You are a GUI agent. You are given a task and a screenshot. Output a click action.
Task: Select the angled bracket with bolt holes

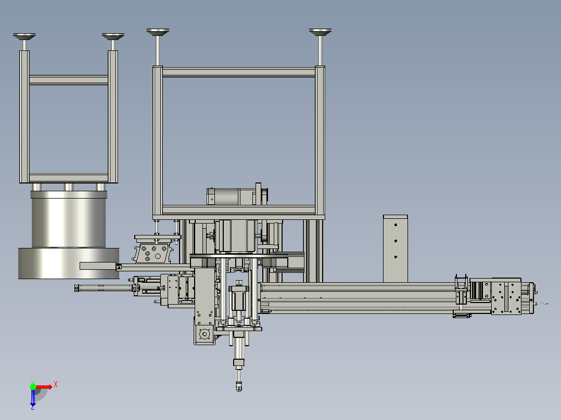[153, 253]
